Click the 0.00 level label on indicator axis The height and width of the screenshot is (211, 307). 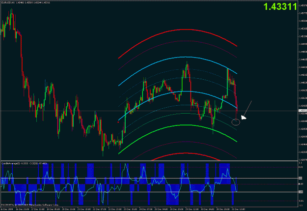(301, 184)
